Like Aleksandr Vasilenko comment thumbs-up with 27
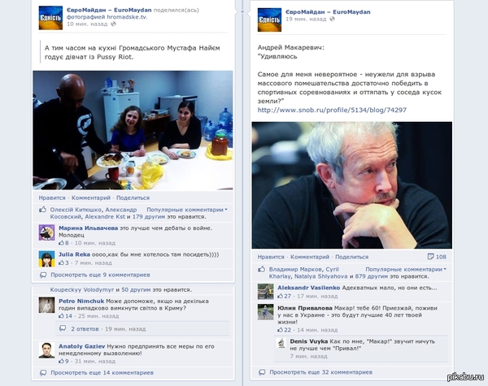Screen dimensions: 488x386 [280, 296]
